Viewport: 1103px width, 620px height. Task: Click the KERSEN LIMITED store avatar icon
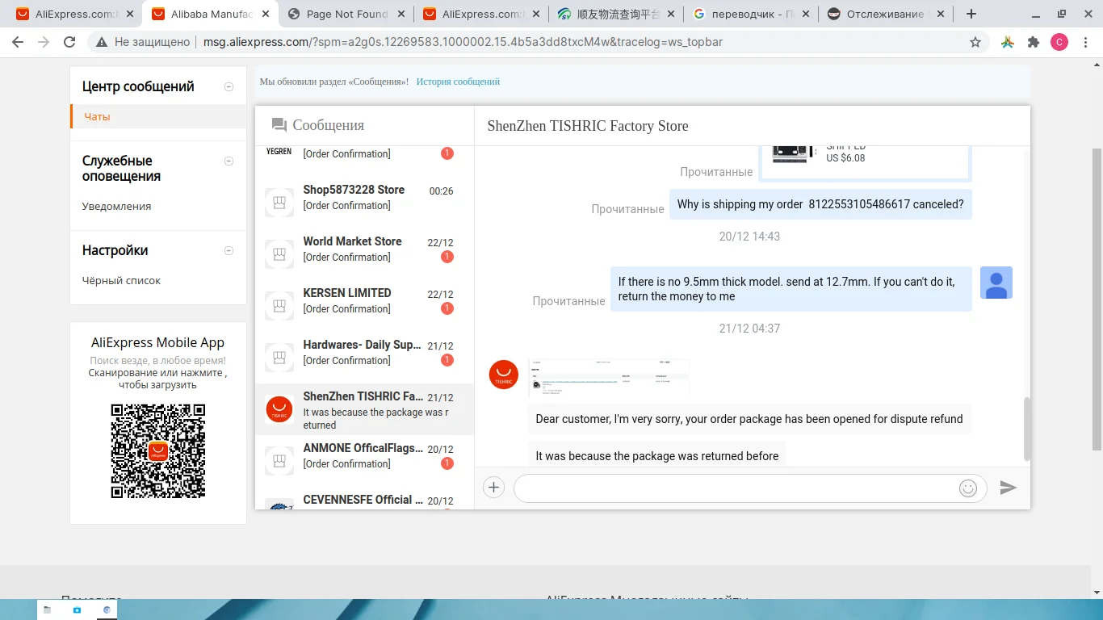click(279, 306)
